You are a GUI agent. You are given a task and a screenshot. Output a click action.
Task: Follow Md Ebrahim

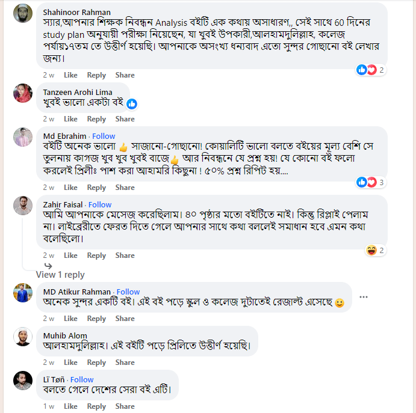(104, 136)
